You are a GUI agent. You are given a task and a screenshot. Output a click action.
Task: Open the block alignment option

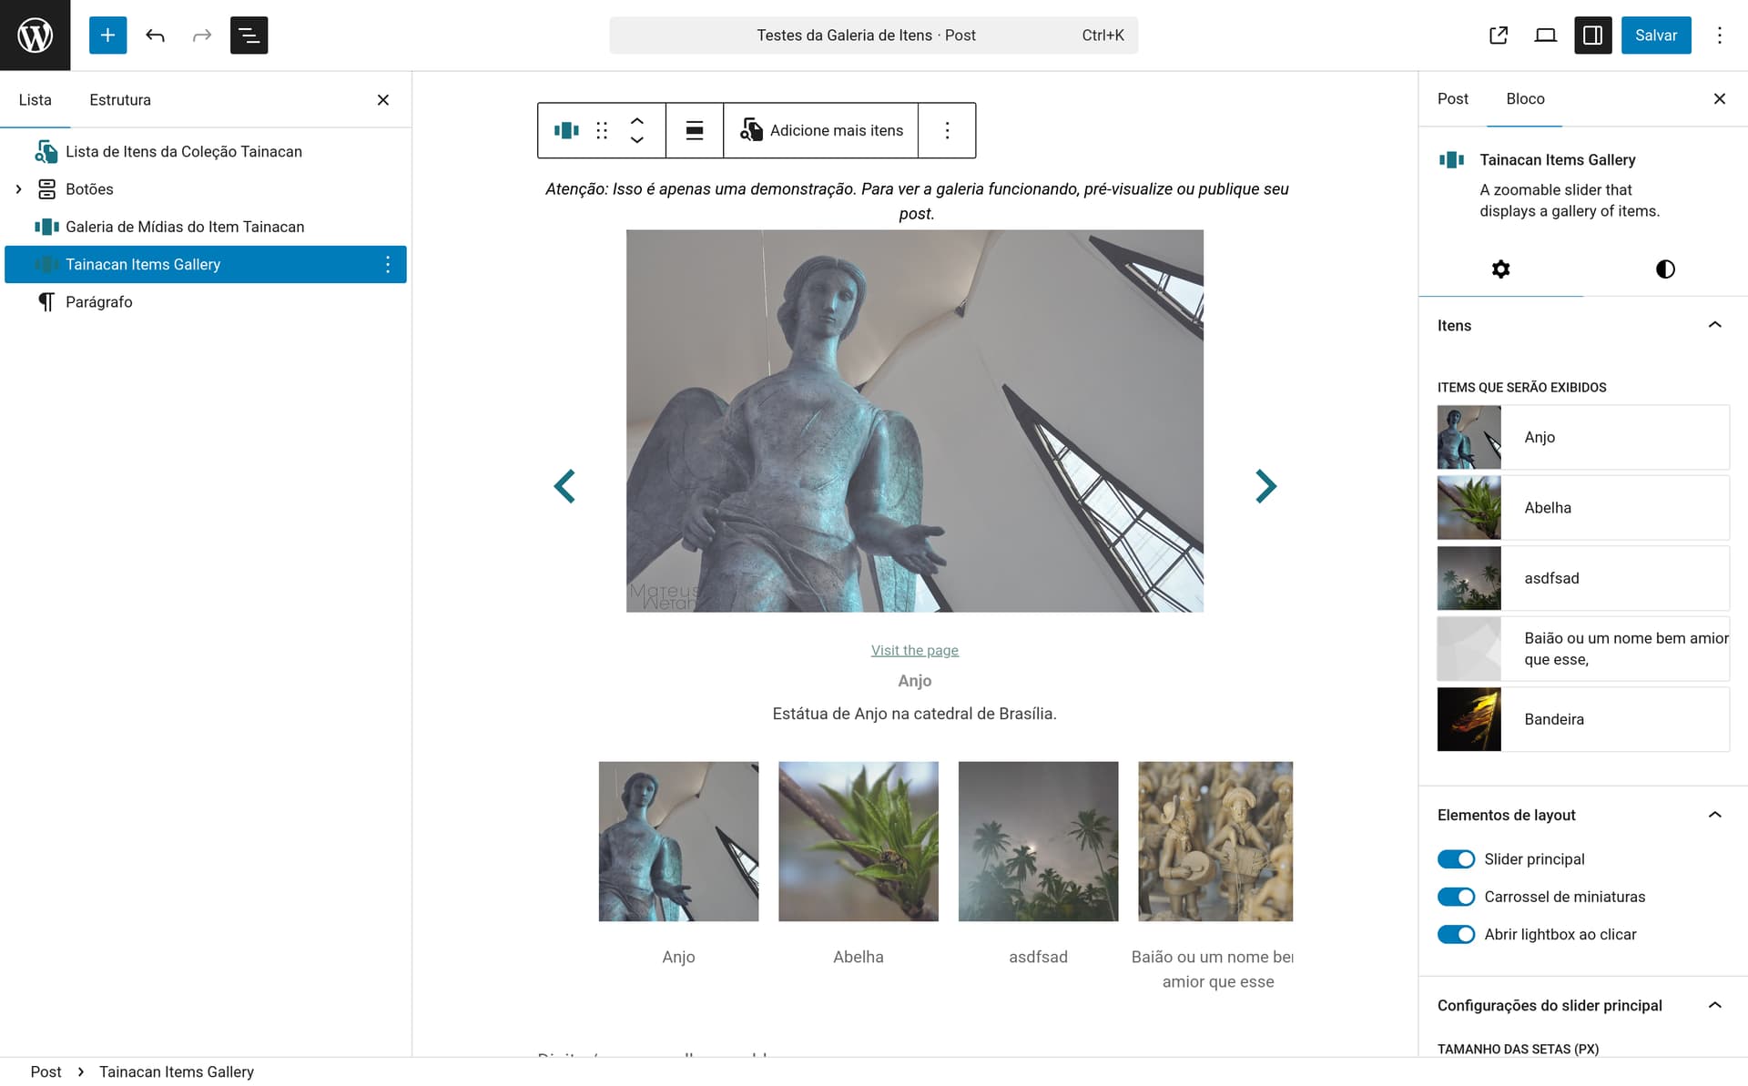[x=695, y=130]
